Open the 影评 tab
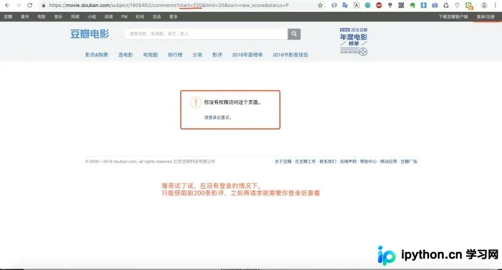 [217, 55]
